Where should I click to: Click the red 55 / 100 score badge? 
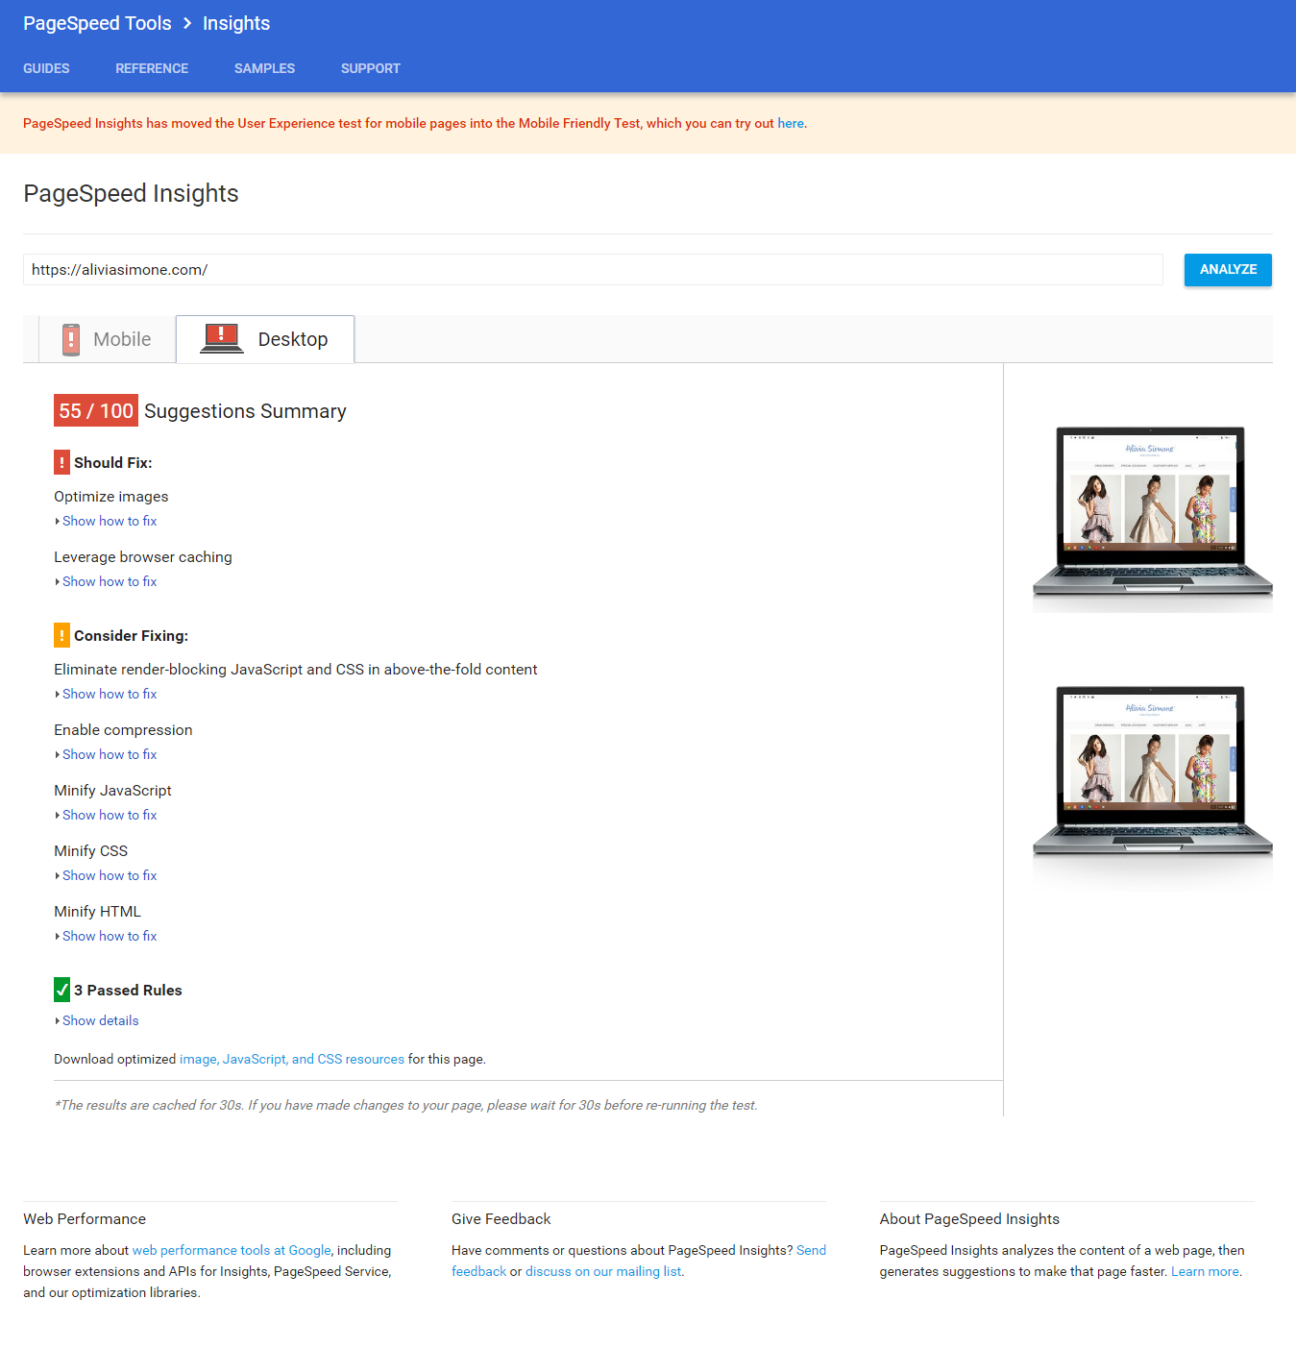coord(95,410)
